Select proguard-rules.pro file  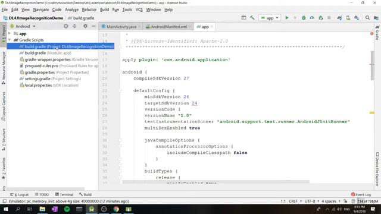tap(59, 66)
